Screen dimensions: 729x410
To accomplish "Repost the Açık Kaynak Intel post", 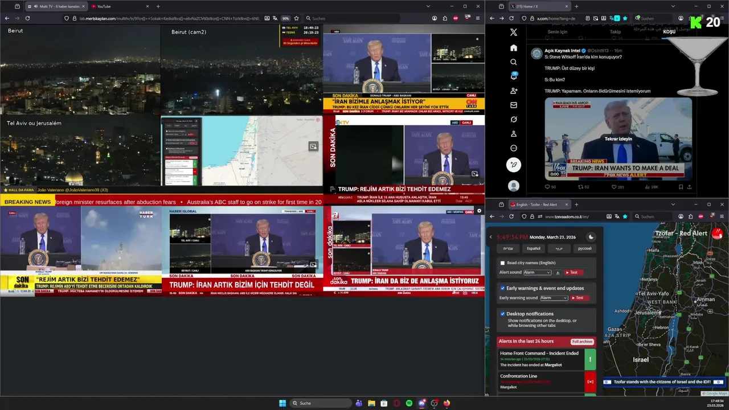I will (x=584, y=187).
